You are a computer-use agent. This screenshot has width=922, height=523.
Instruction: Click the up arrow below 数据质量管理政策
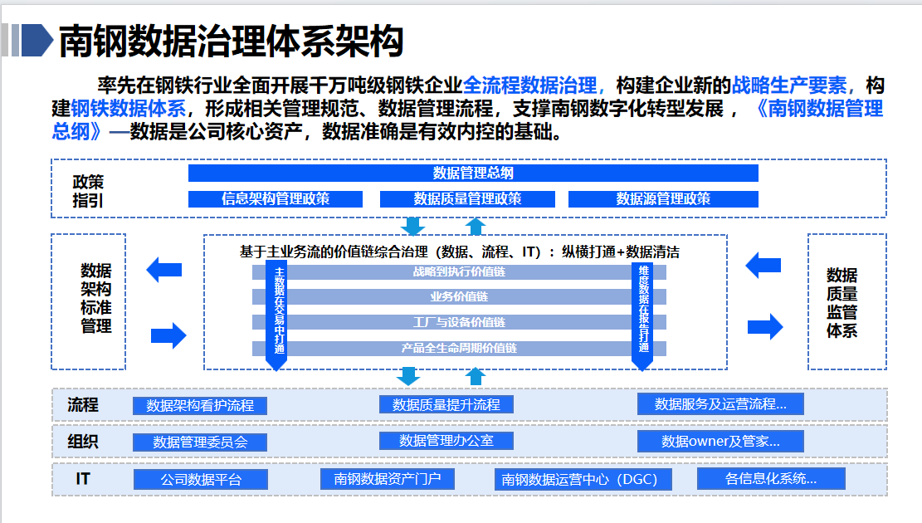(475, 227)
